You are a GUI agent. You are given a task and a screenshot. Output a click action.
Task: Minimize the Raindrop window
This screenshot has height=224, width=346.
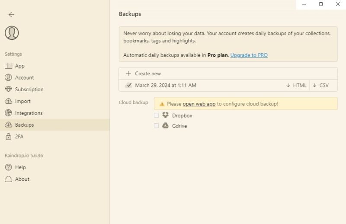tap(304, 4)
